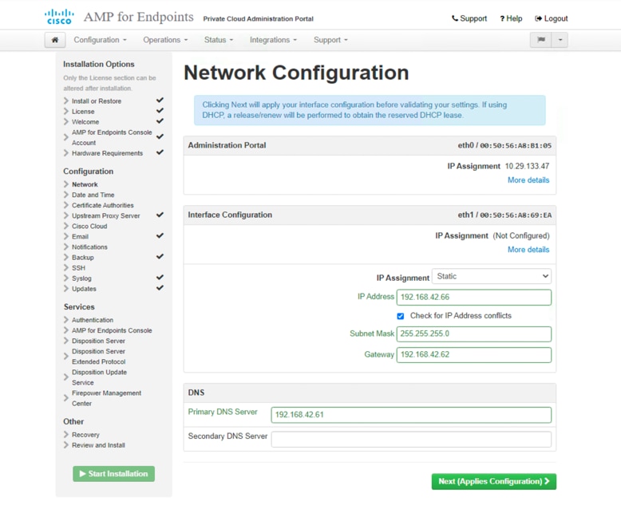
Task: Click the Start Installation button
Action: 113,474
